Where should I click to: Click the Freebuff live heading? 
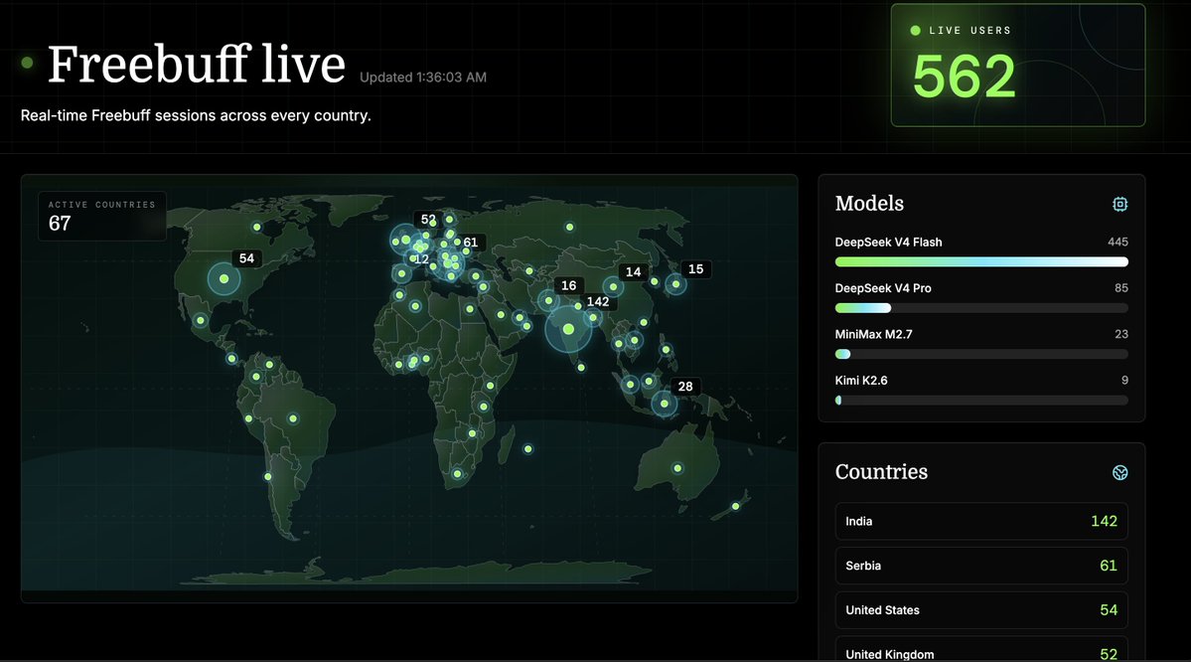(x=197, y=64)
